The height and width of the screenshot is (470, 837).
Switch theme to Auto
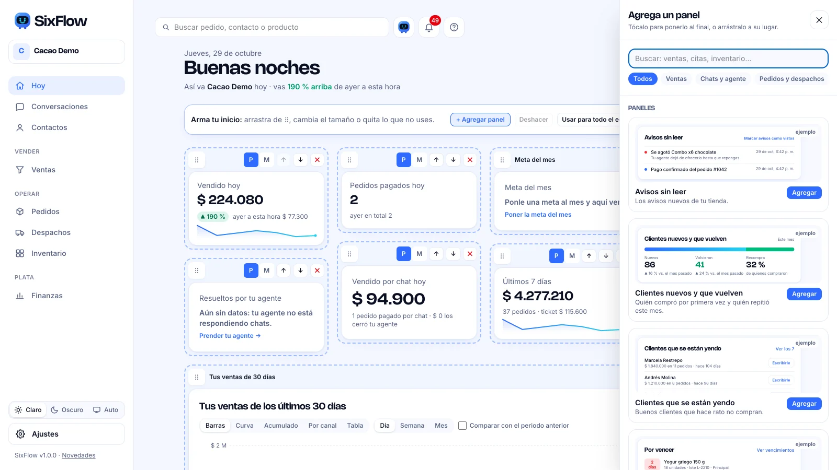[x=106, y=410]
